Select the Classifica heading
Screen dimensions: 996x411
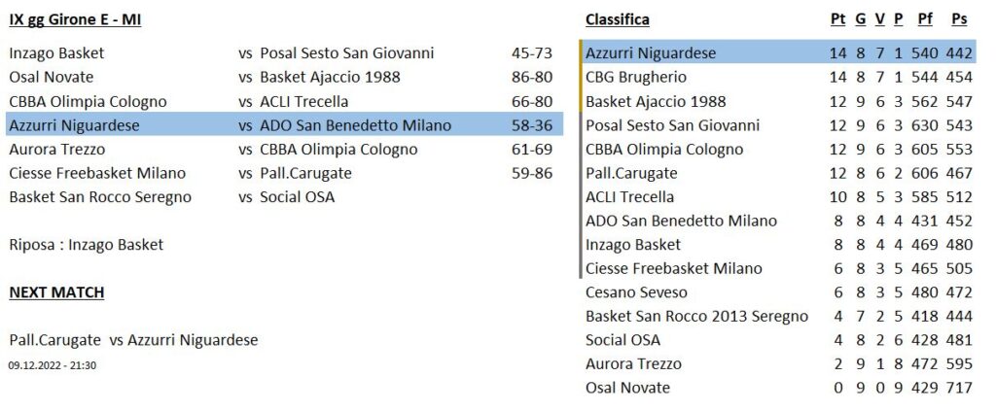[617, 19]
